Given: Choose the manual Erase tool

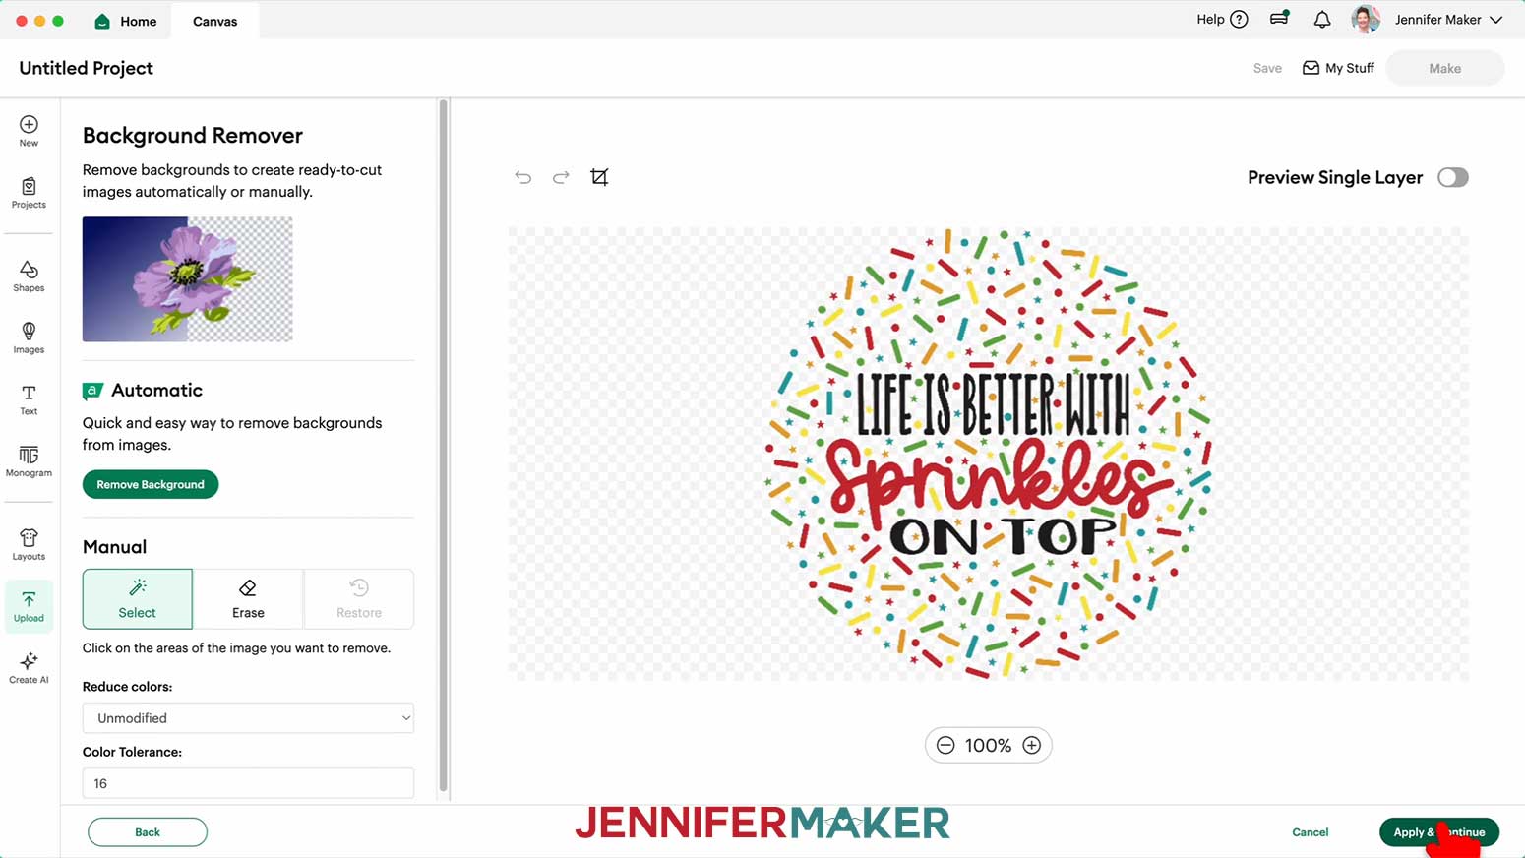Looking at the screenshot, I should pyautogui.click(x=248, y=598).
